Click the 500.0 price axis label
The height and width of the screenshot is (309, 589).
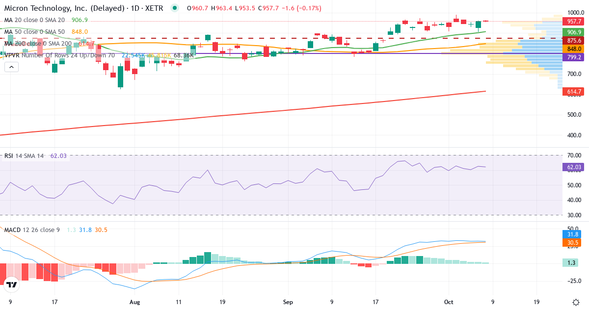574,115
